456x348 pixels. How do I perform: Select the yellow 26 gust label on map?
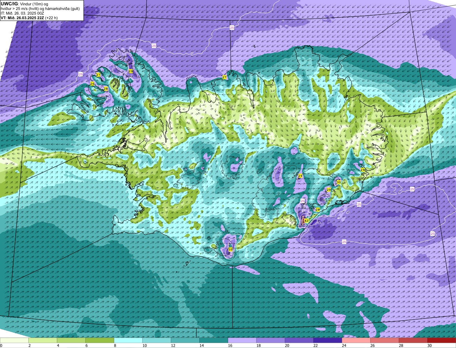tap(92, 84)
